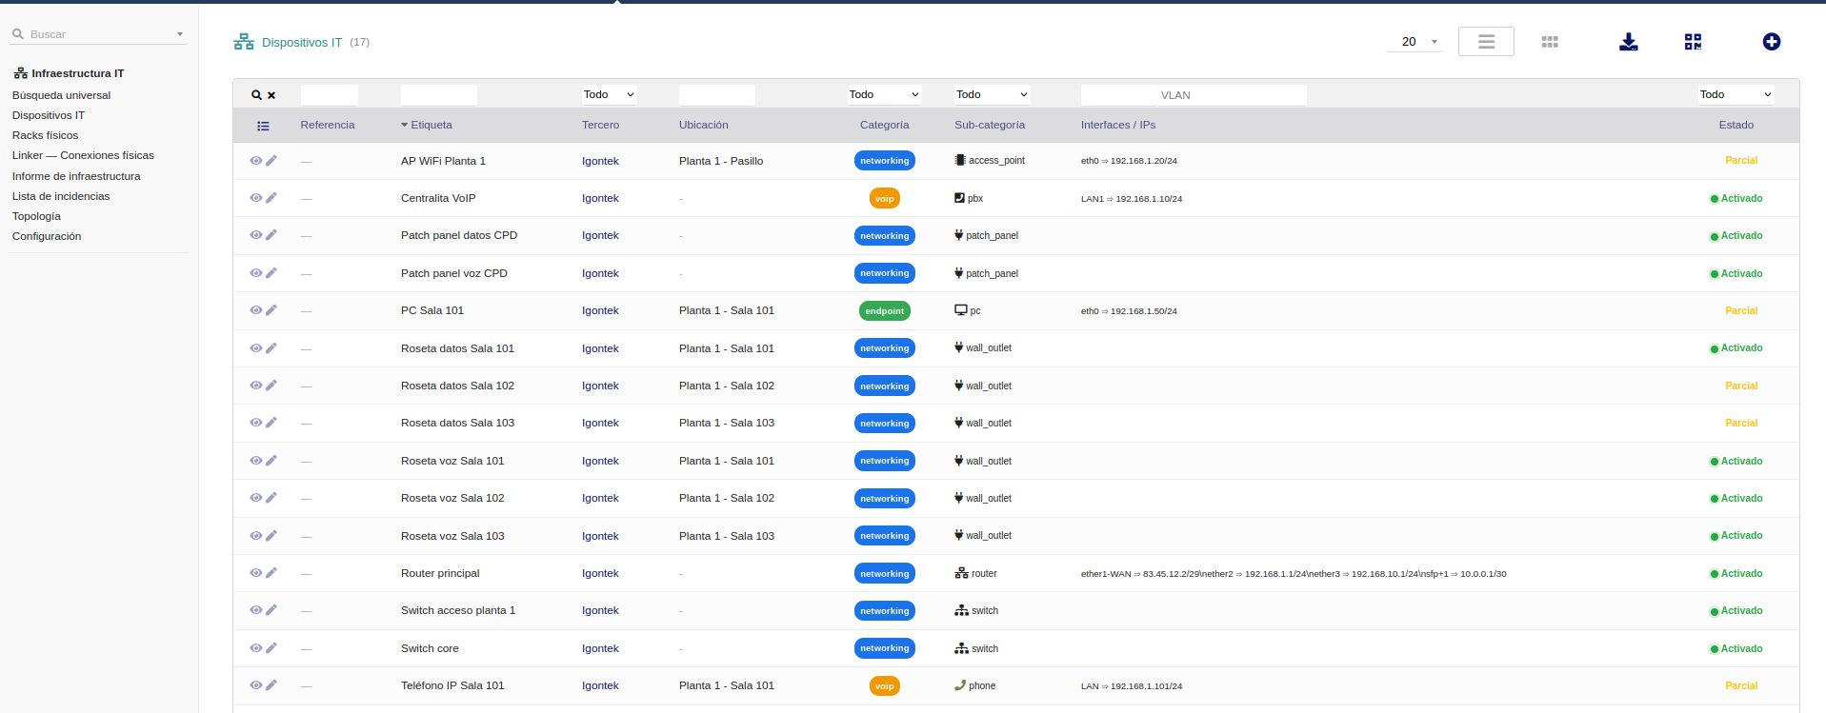Open Racks físicos menu entry
Image resolution: width=1826 pixels, height=713 pixels.
pos(46,135)
